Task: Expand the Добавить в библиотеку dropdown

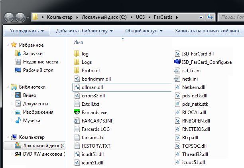Action: click(x=84, y=31)
